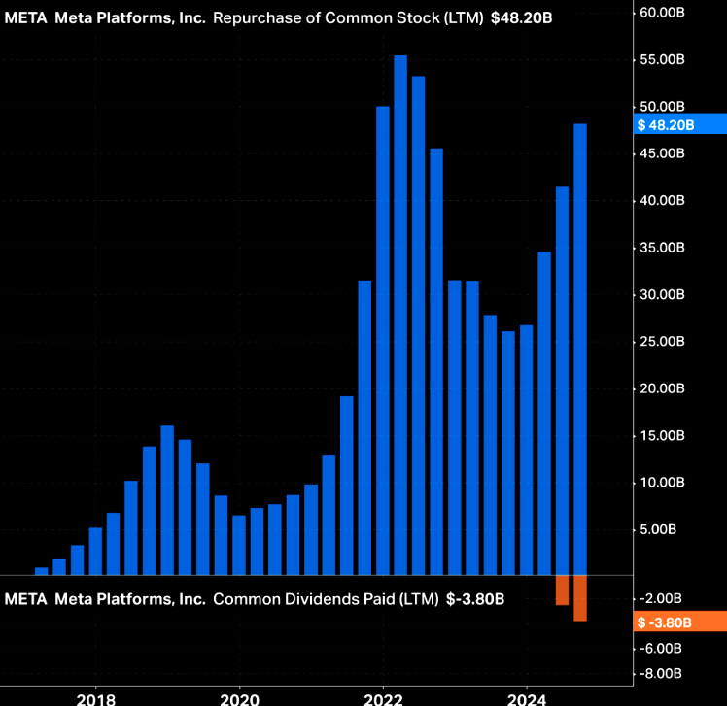The width and height of the screenshot is (727, 706).
Task: Click the -2.00B y-axis label
Action: pos(661,598)
